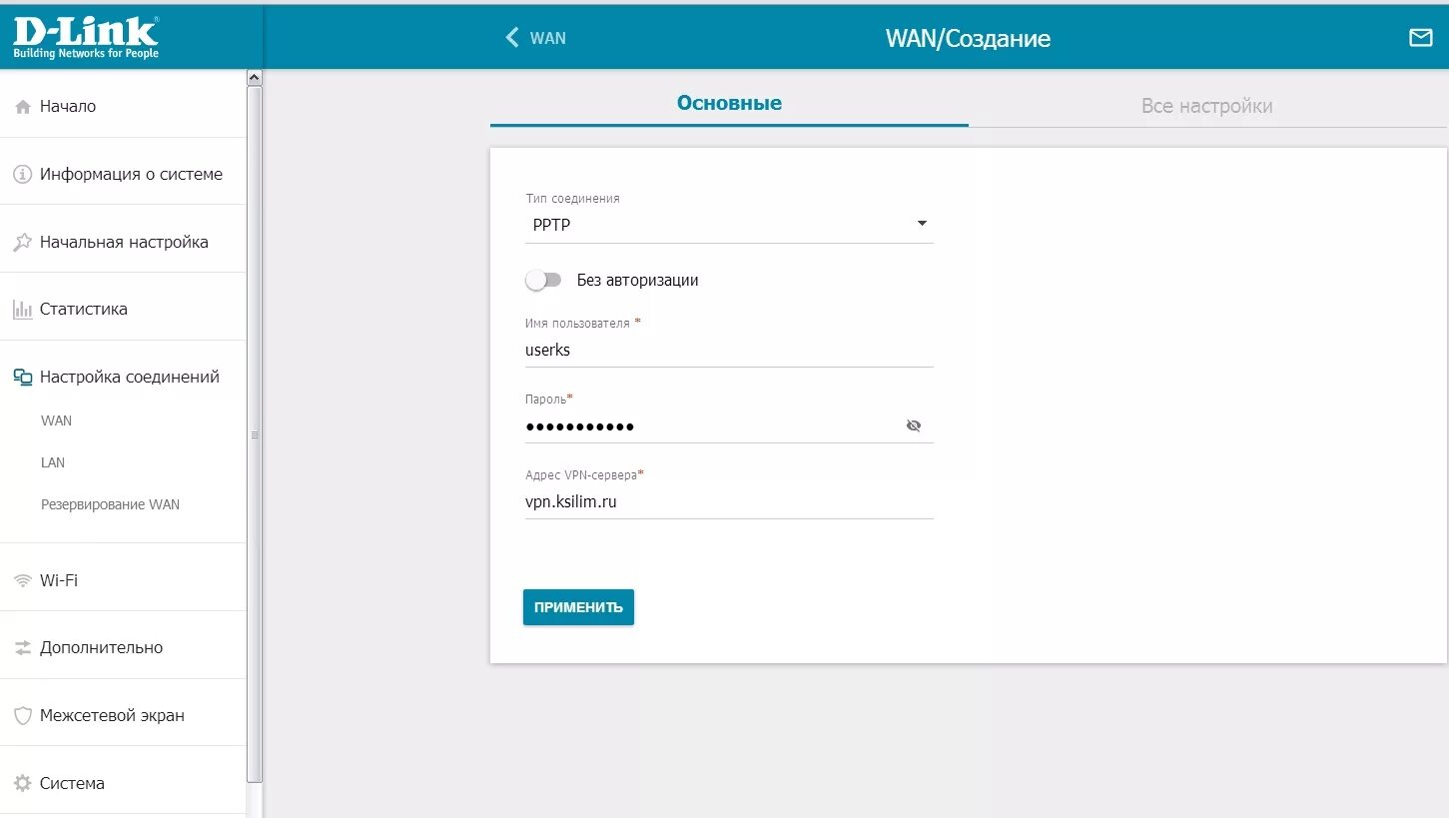
Task: Open the Тип соединения PPTP dropdown
Action: click(x=729, y=225)
